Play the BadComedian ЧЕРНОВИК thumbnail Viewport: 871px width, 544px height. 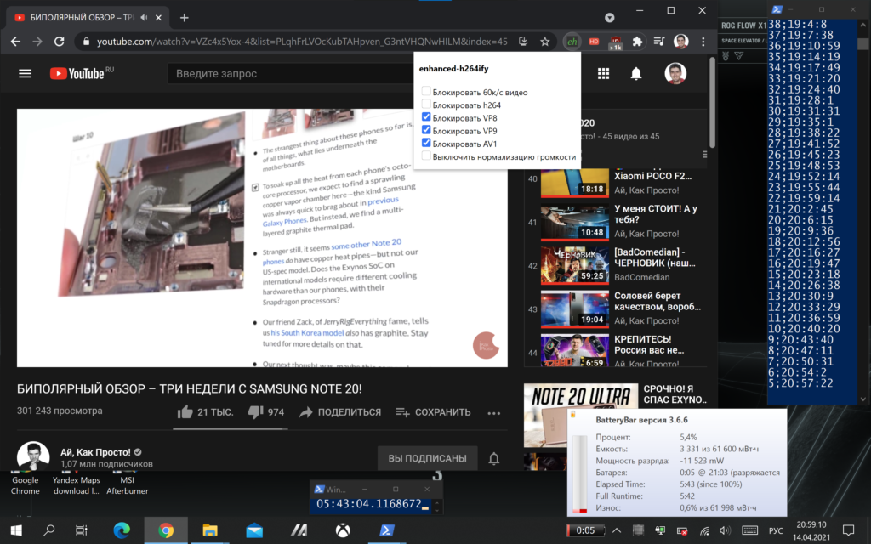click(x=574, y=266)
